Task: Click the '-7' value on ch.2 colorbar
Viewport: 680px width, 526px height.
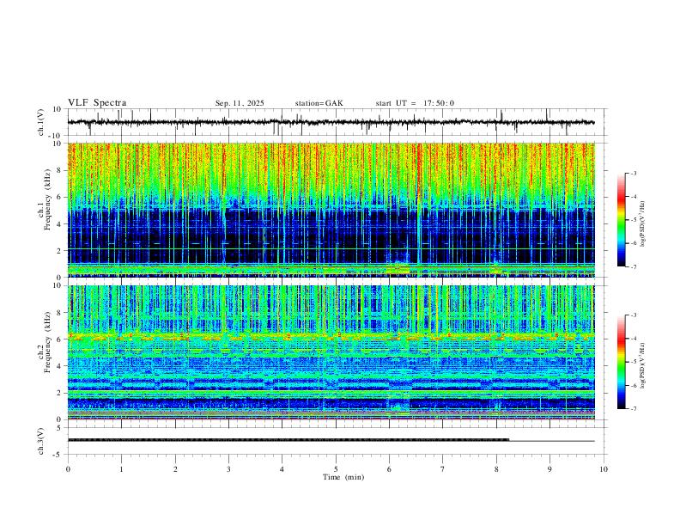Action: coord(633,409)
